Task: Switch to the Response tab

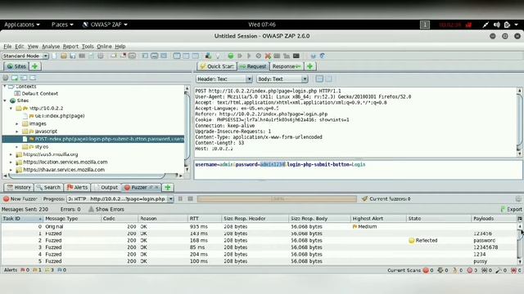Action: (x=287, y=66)
